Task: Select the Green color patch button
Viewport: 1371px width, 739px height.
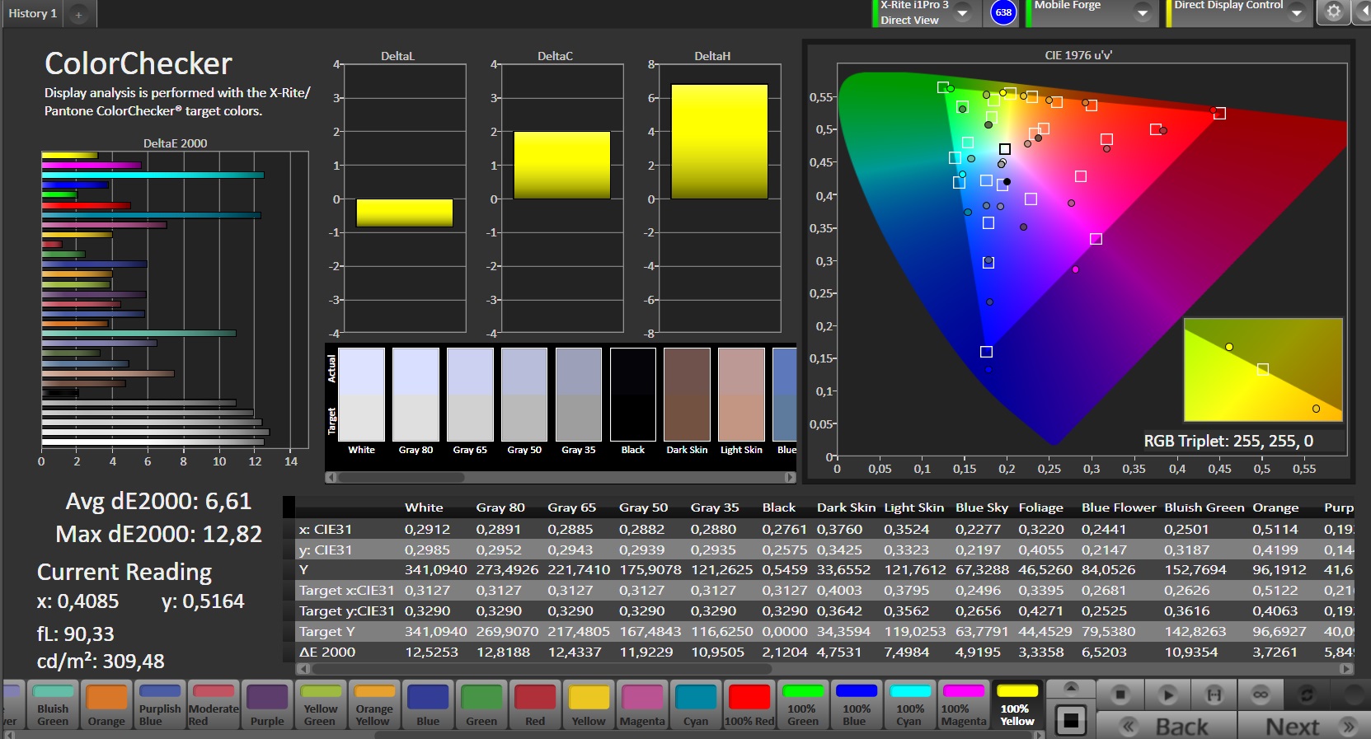Action: (481, 705)
